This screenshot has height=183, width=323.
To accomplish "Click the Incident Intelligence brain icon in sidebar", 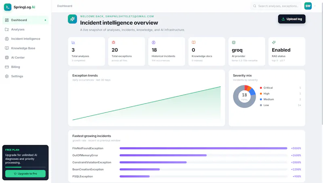I will point(7,39).
